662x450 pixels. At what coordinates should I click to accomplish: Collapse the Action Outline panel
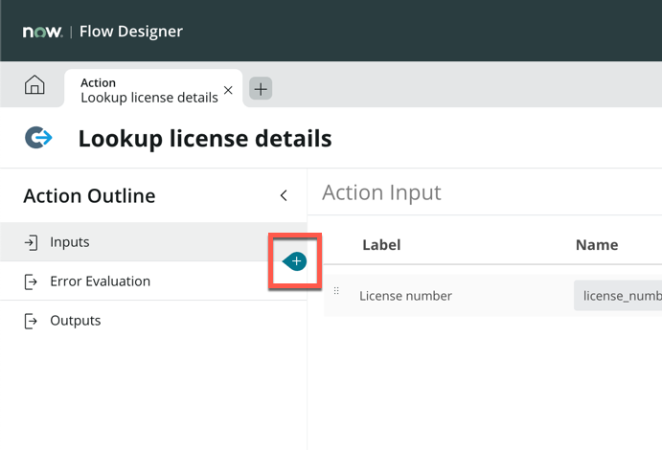pyautogui.click(x=284, y=195)
